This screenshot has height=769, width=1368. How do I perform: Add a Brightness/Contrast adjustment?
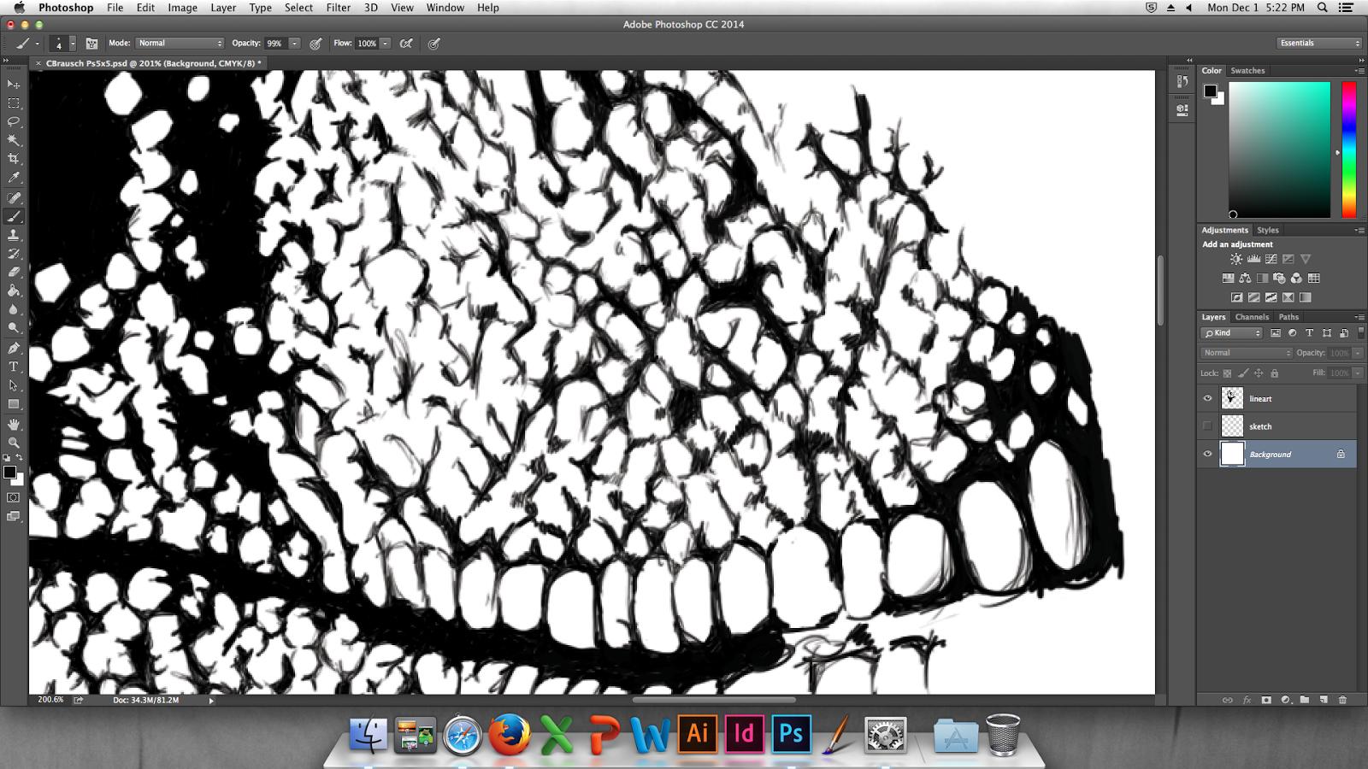(1236, 259)
